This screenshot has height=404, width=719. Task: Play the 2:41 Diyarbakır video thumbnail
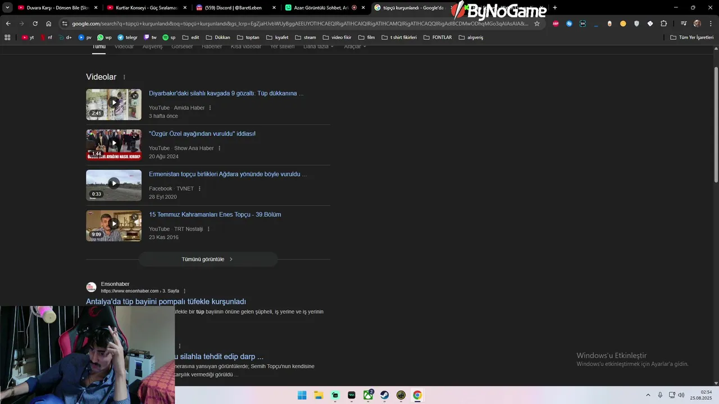(113, 104)
